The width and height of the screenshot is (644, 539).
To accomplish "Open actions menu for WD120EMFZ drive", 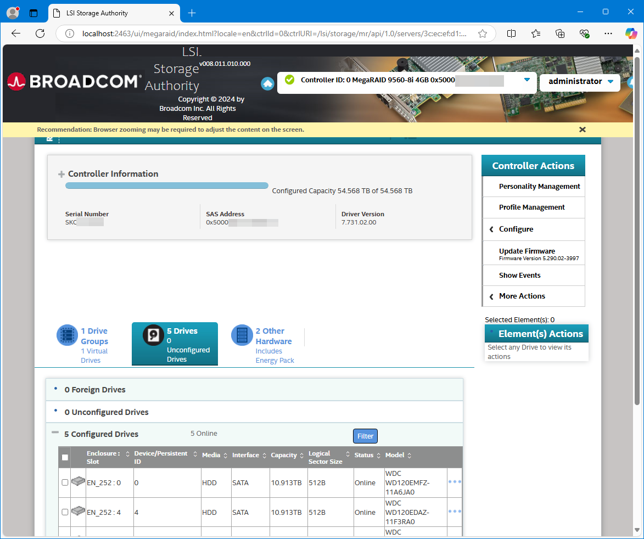I will click(x=455, y=482).
